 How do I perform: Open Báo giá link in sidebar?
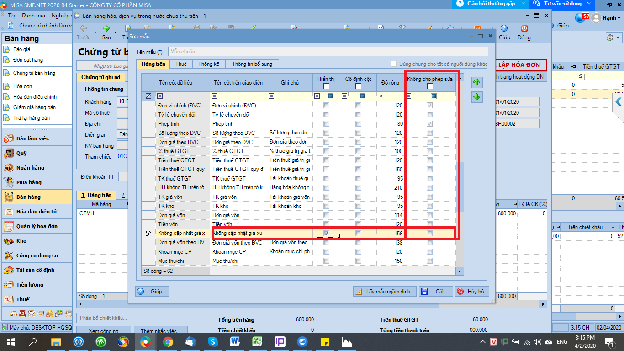pos(21,49)
